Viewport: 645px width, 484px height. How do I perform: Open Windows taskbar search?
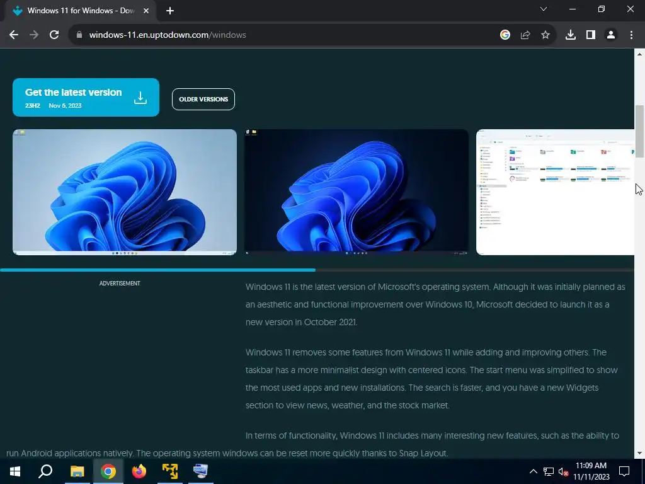click(45, 471)
